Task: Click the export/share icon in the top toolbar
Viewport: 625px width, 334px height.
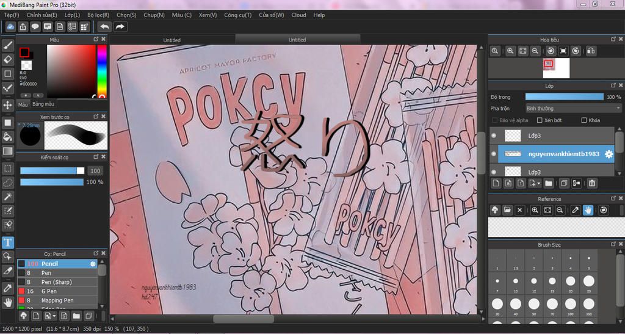Action: (23, 27)
